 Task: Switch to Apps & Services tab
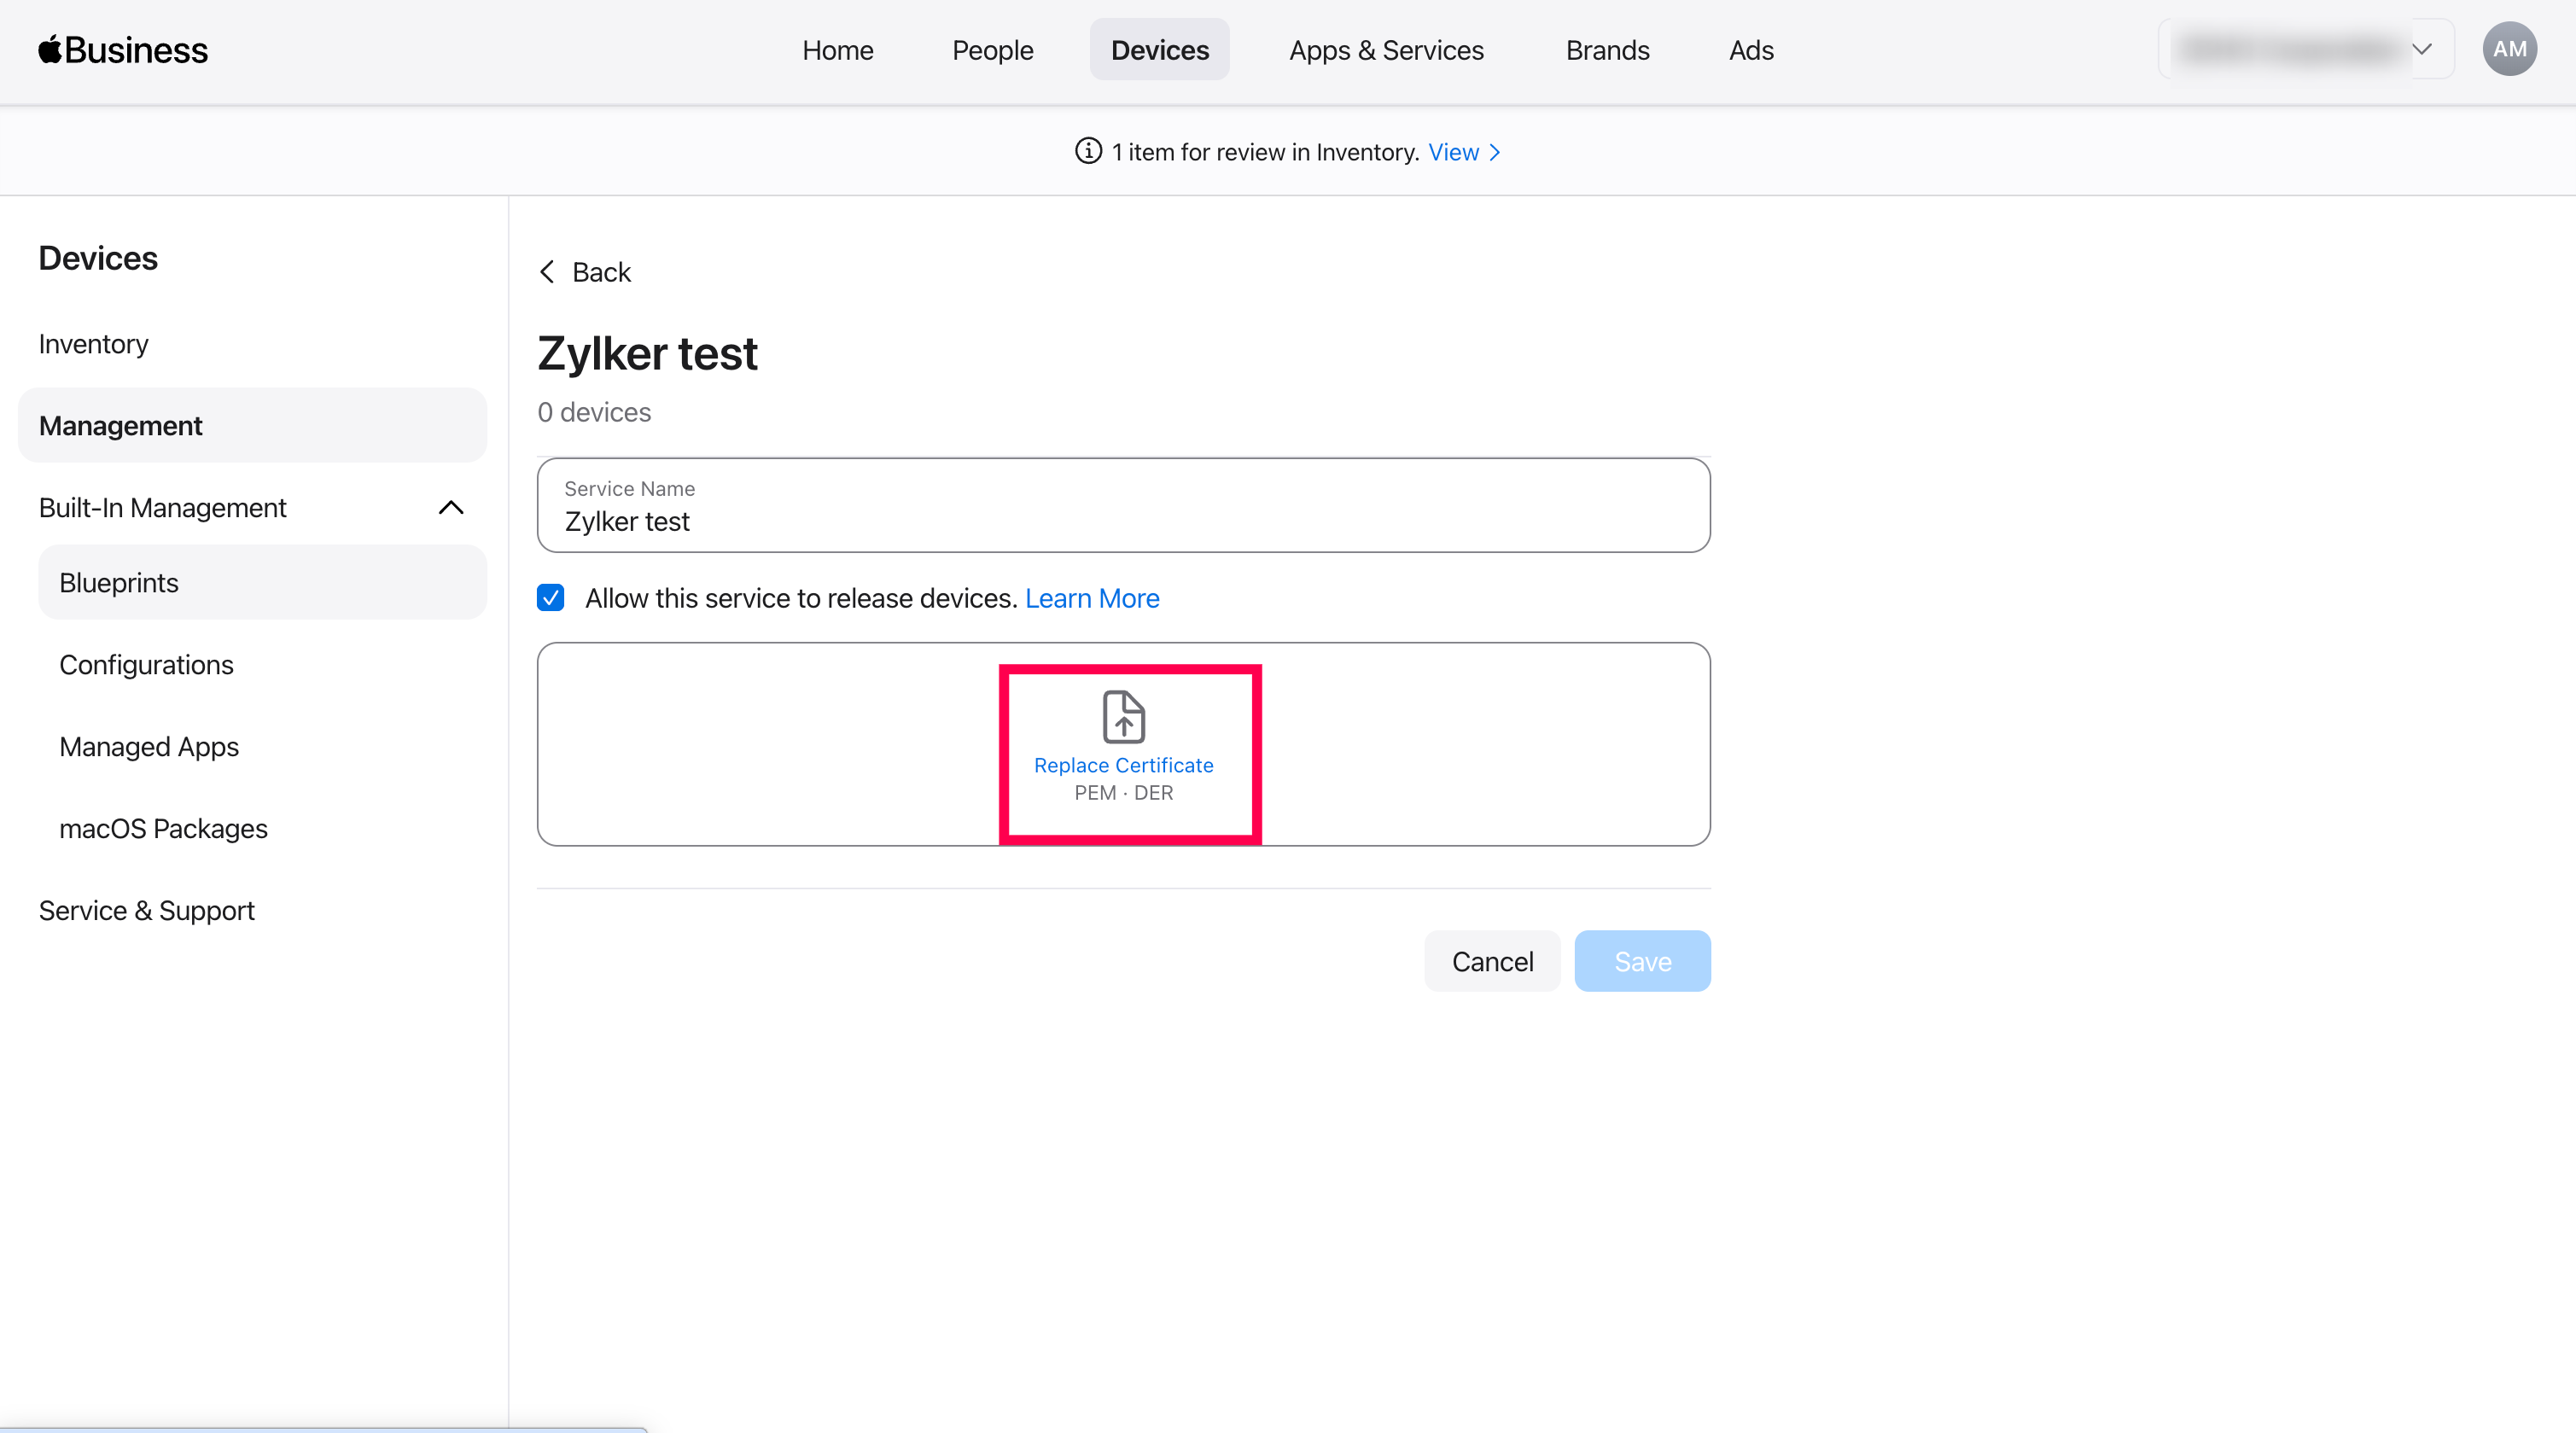pos(1386,50)
